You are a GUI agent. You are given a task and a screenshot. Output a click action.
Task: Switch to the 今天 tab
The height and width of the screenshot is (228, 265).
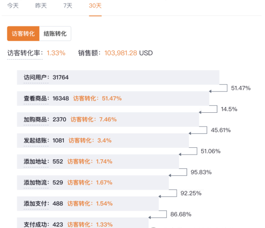click(13, 6)
